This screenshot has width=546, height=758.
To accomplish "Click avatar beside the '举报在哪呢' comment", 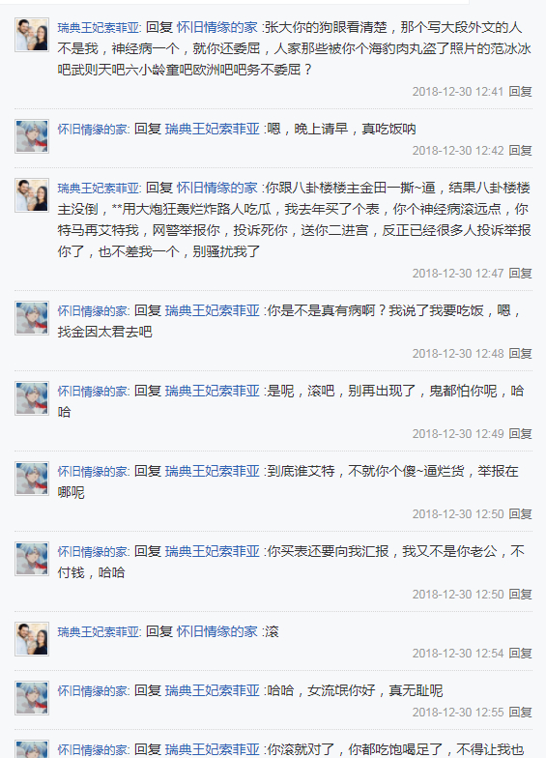I will pyautogui.click(x=32, y=479).
